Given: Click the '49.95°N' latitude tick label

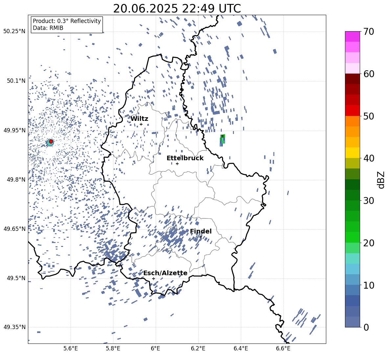Looking at the screenshot, I should 14,130.
